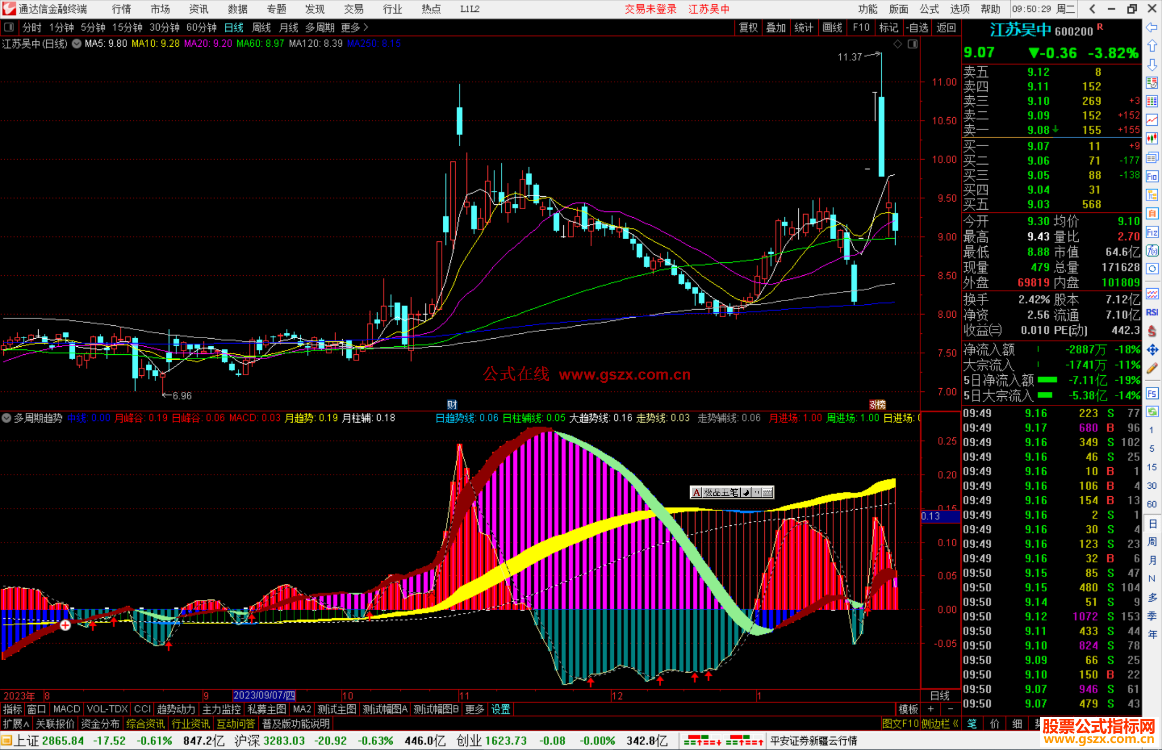The image size is (1162, 750).
Task: Collapse the 侧边栏 sidebar chevron
Action: tap(955, 724)
